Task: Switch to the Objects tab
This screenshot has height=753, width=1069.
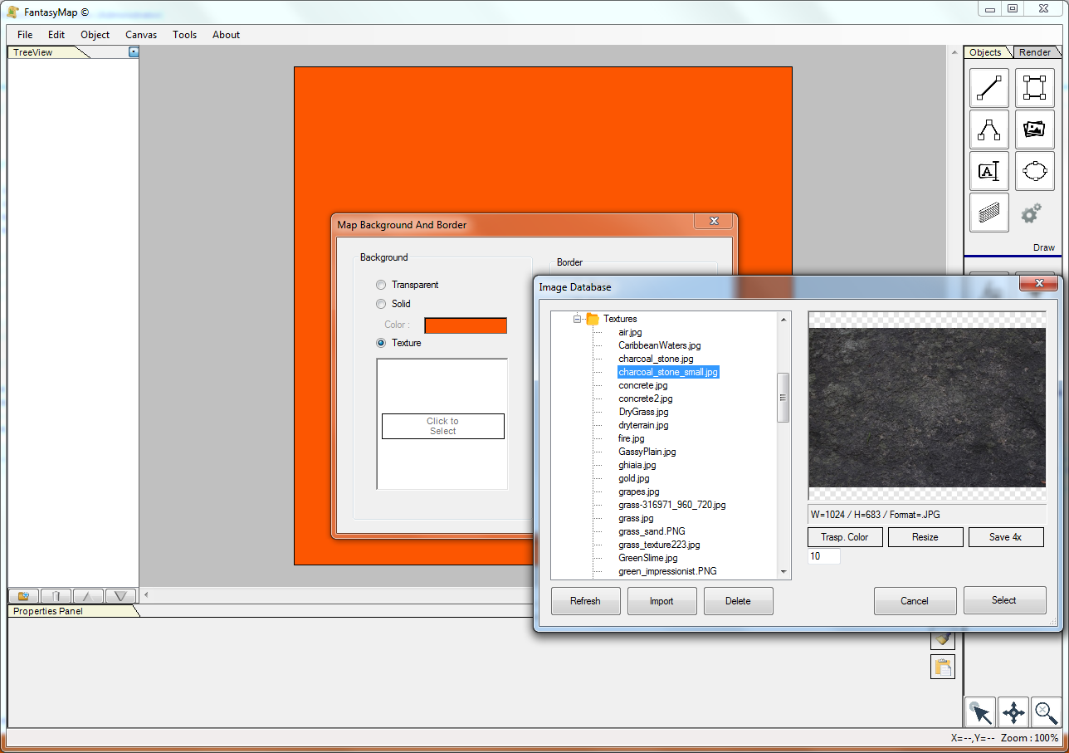Action: (986, 52)
